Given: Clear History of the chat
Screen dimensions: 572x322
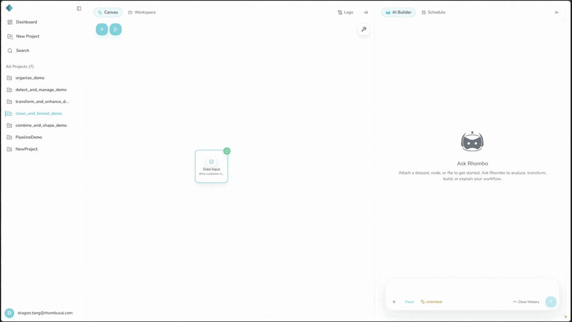Looking at the screenshot, I should pyautogui.click(x=526, y=302).
